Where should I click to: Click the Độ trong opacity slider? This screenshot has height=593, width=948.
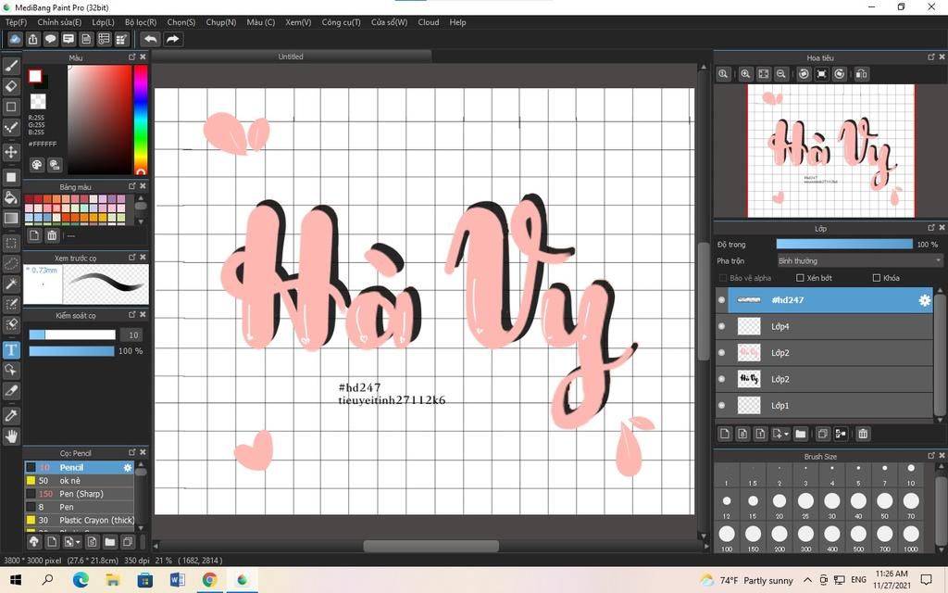click(x=844, y=244)
